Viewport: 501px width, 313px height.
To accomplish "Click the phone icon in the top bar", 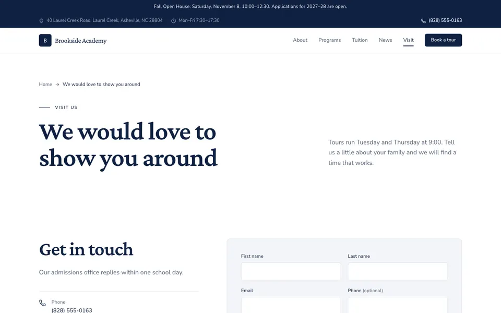I will (423, 21).
